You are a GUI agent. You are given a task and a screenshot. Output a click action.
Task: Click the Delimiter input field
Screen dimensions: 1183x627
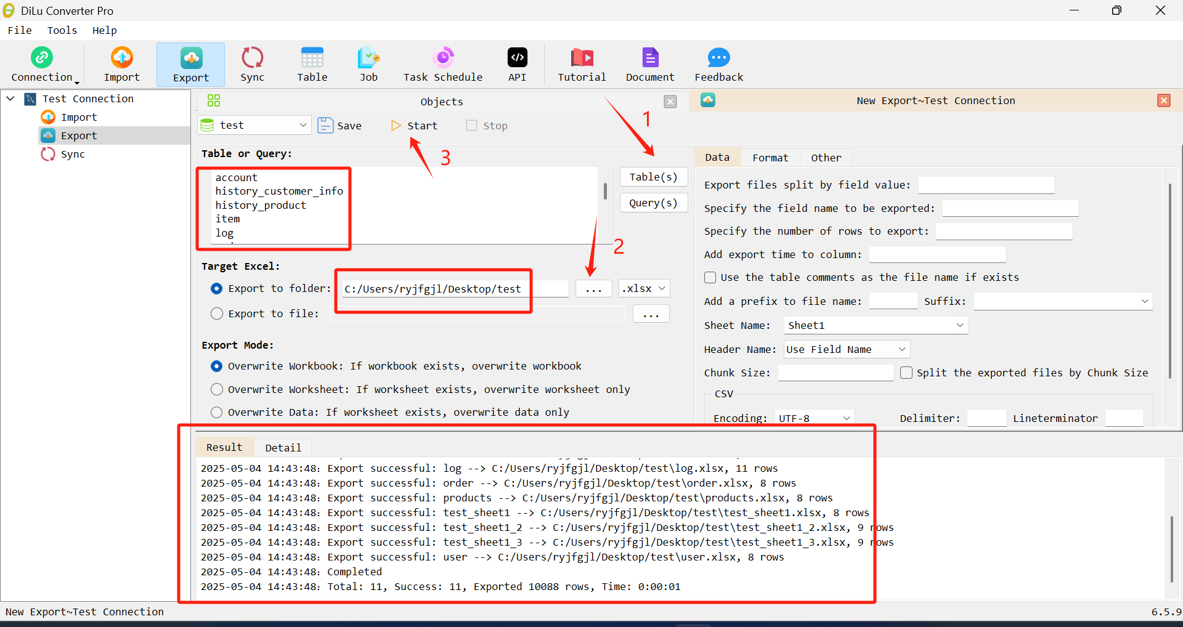986,418
